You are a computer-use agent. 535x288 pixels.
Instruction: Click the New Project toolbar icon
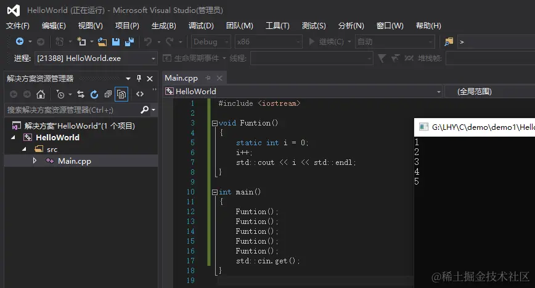[x=59, y=42]
